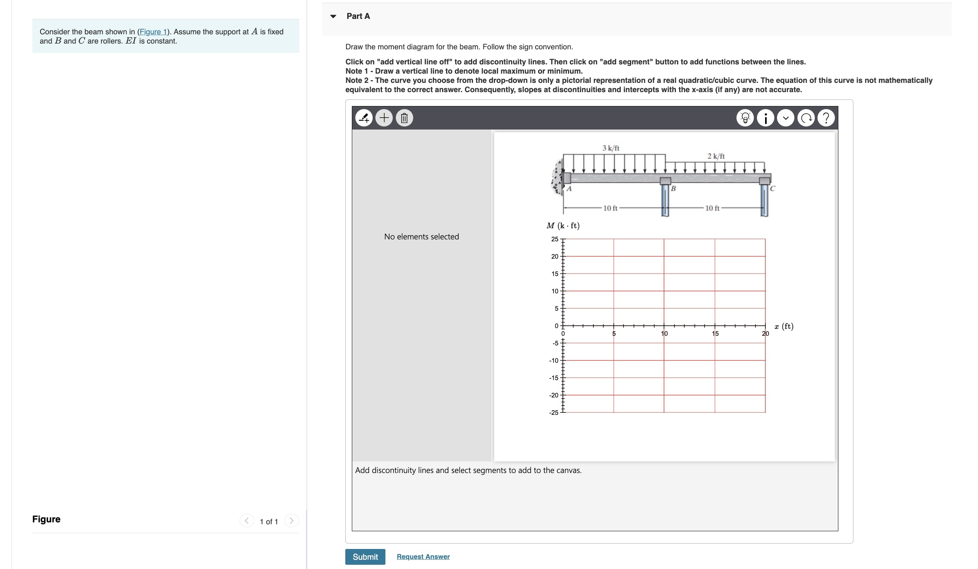This screenshot has height=569, width=978.
Task: Open the Figure 1 hyperlink
Action: [x=154, y=32]
